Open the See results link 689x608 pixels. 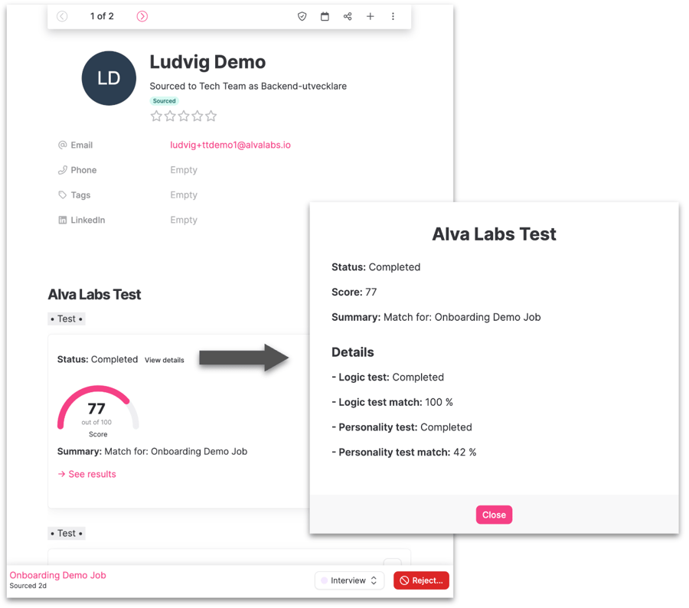coord(87,474)
